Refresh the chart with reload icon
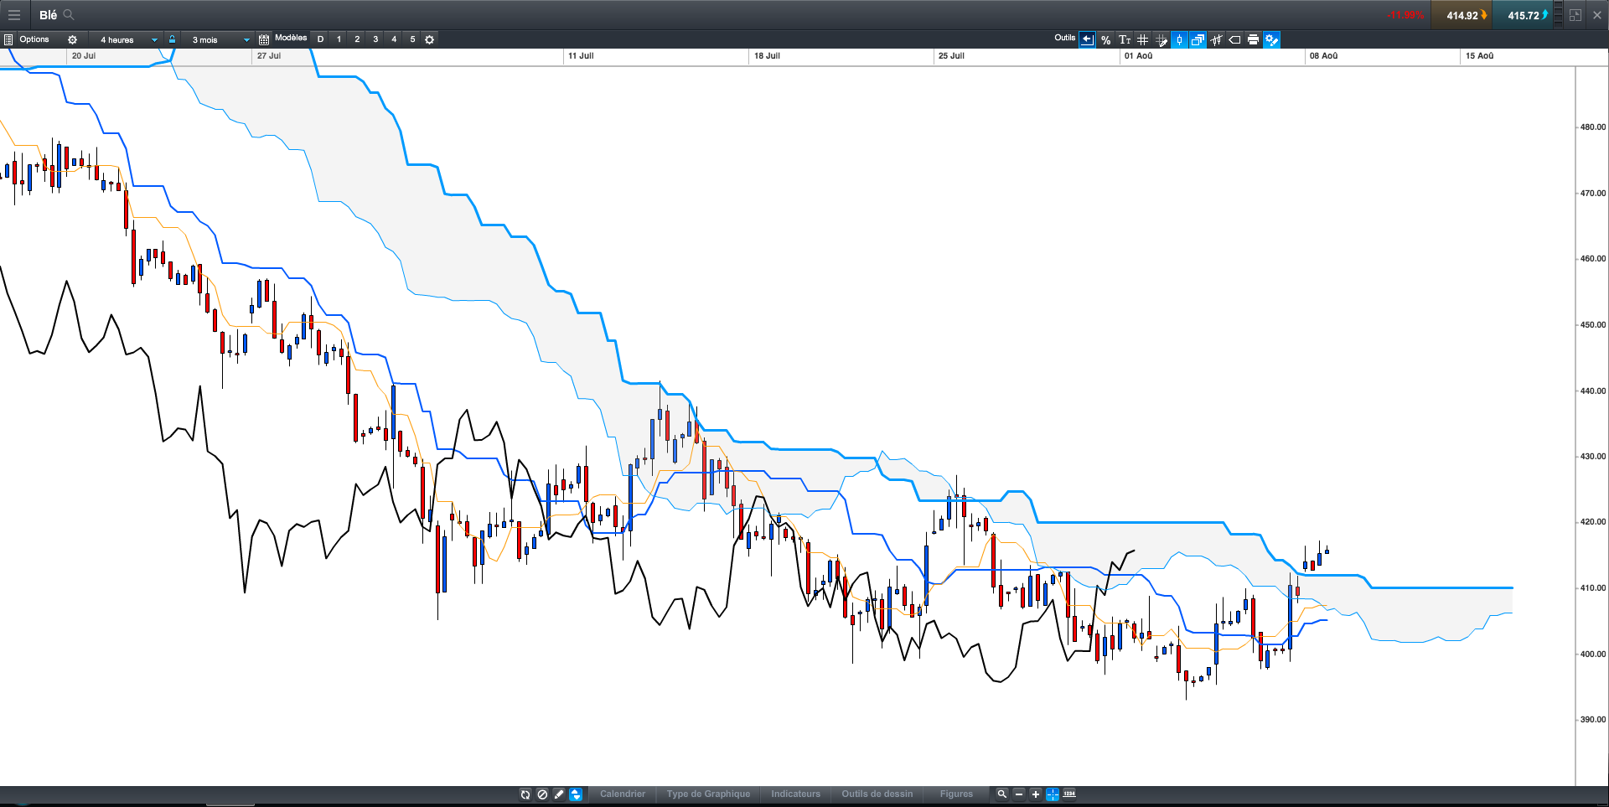 coord(525,794)
